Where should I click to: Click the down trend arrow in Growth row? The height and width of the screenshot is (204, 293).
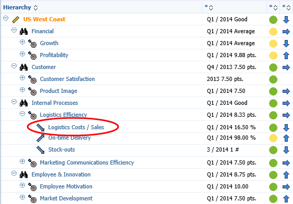tap(286, 44)
